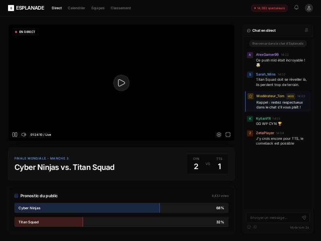Image resolution: width=321 pixels, height=241 pixels.
Task: Vote for Cyber Ninjas in the poll
Action: (x=121, y=208)
